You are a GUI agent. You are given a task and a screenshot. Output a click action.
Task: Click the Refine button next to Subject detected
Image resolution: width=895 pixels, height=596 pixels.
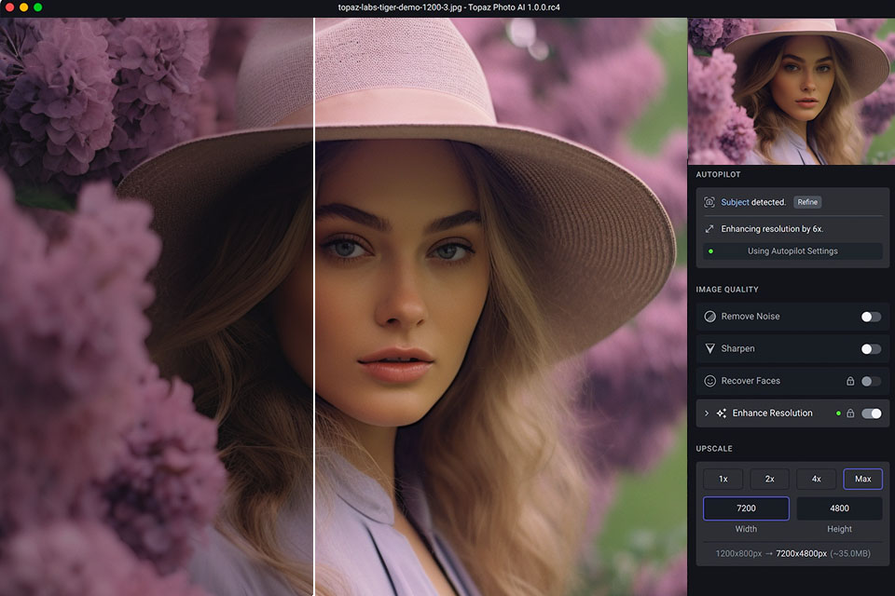point(807,202)
